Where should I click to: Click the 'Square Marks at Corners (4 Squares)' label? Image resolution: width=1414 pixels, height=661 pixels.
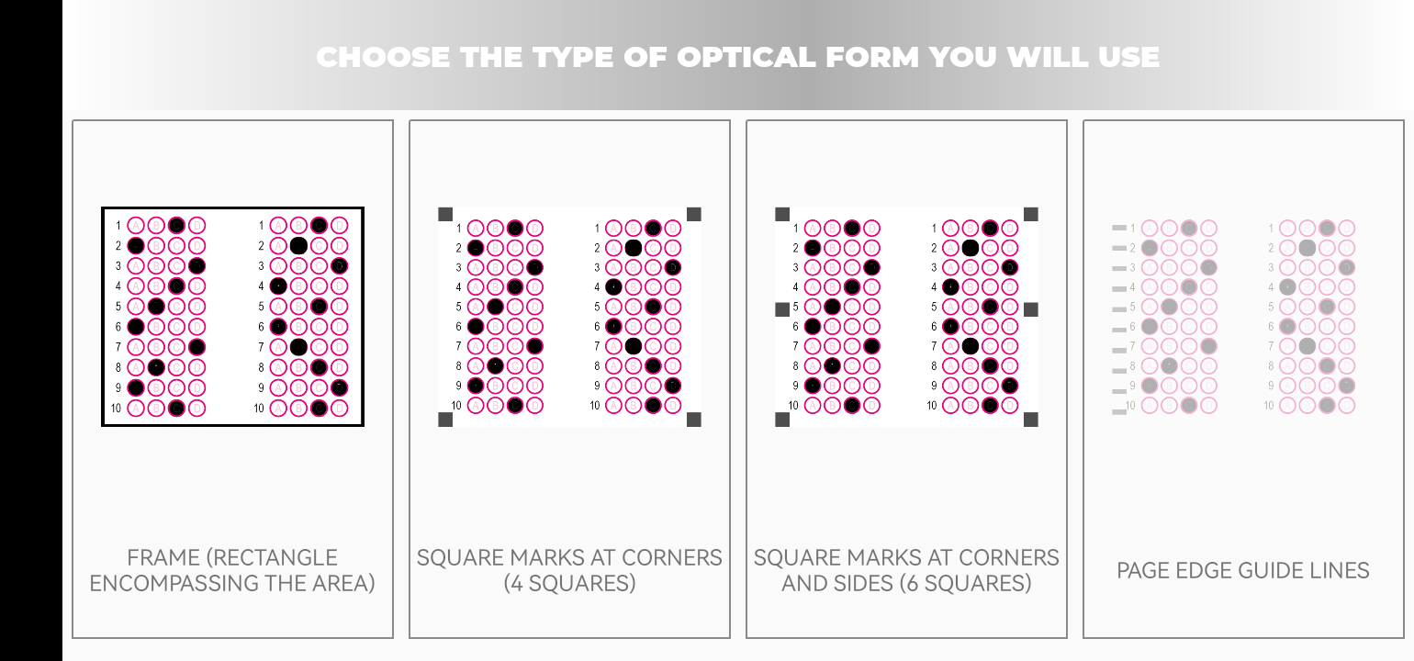pyautogui.click(x=569, y=570)
